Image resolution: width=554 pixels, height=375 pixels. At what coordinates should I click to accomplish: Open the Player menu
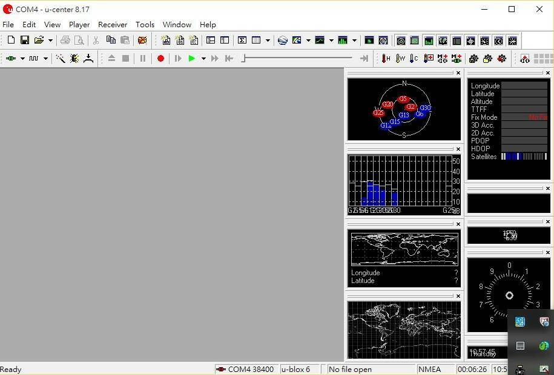pyautogui.click(x=79, y=24)
